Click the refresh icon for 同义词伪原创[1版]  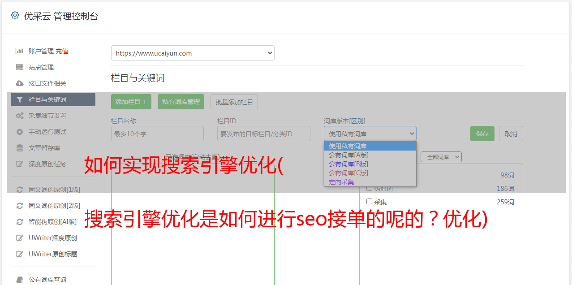(19, 190)
